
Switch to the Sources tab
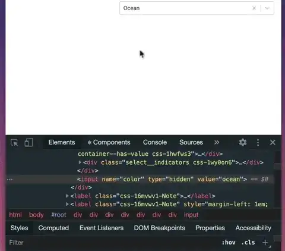pos(191,142)
